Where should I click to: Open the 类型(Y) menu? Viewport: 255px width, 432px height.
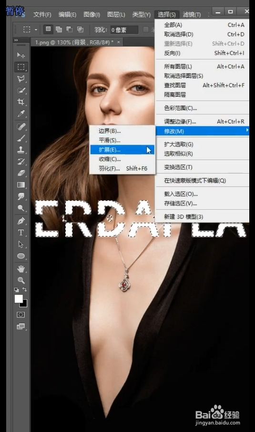[141, 15]
